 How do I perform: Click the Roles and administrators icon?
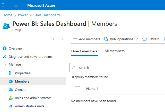point(11,98)
